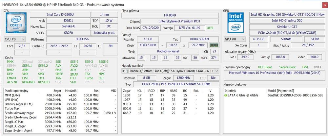Image resolution: width=328 pixels, height=136 pixels.
Task: Click the D0/D1 stepping field
Action: click(68, 21)
